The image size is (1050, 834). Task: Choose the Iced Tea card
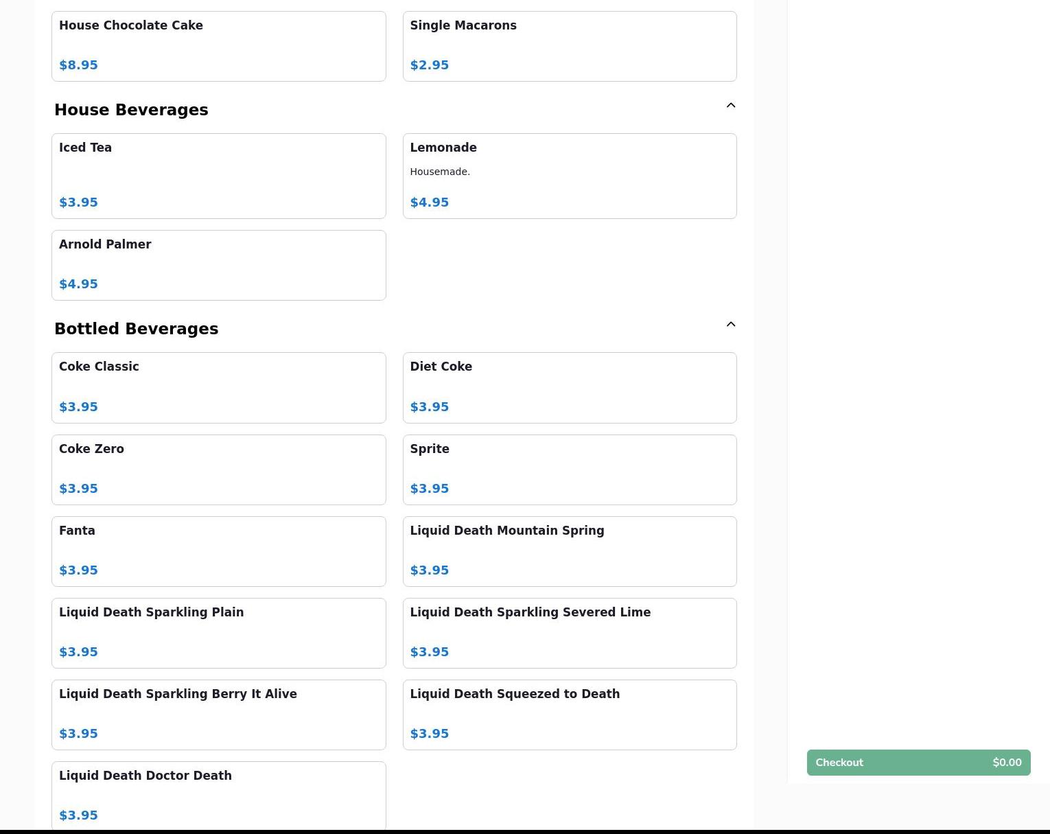point(218,176)
